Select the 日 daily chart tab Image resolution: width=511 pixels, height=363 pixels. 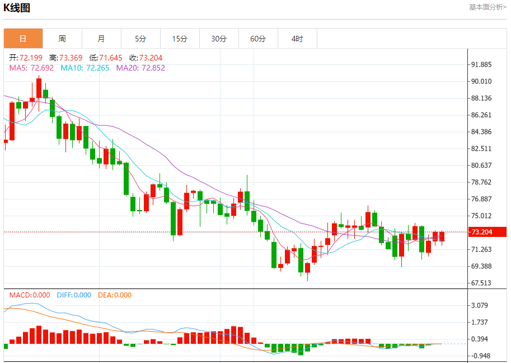[23, 39]
